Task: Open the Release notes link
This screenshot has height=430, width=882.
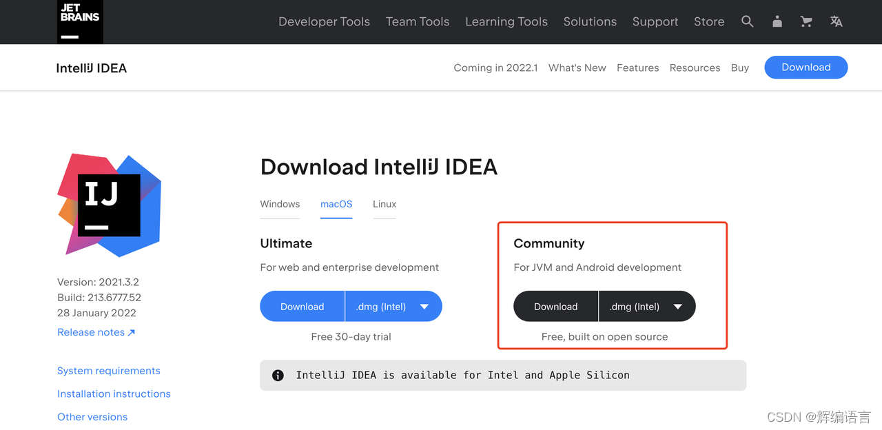Action: pyautogui.click(x=96, y=332)
